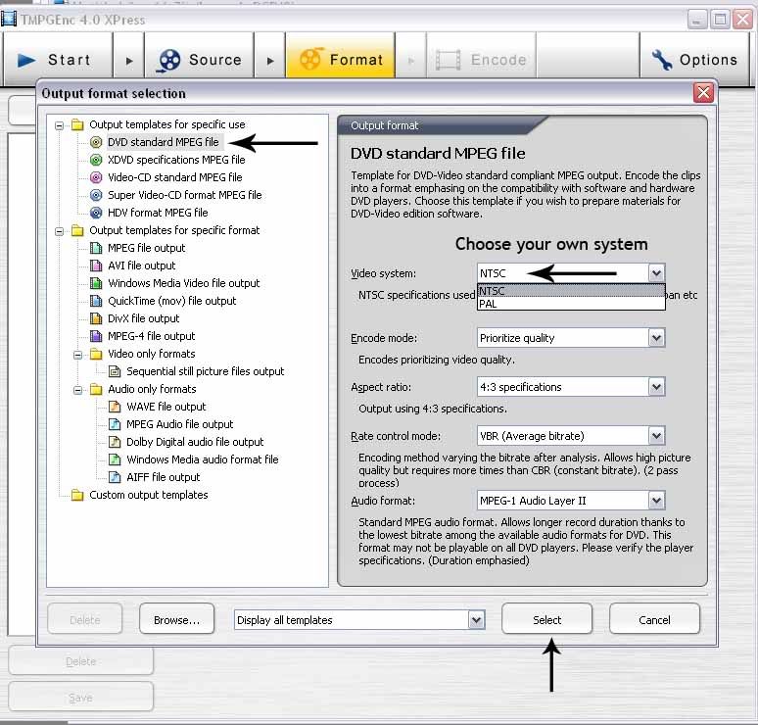The image size is (758, 725).
Task: Open the Rate control mode dropdown
Action: tap(656, 436)
